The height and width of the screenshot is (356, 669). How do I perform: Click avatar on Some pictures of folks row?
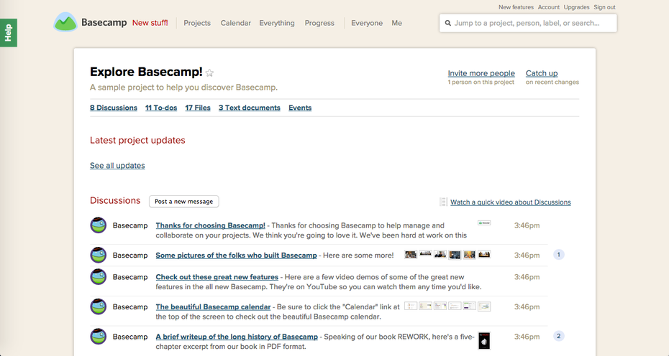(x=98, y=255)
